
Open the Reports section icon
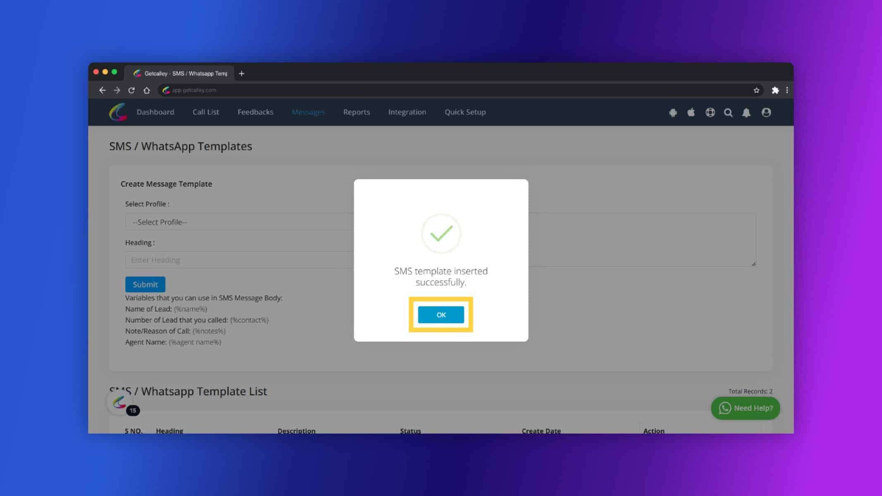coord(356,112)
